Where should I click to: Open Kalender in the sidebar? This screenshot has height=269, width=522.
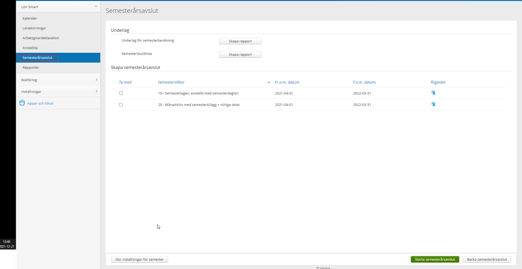(30, 18)
